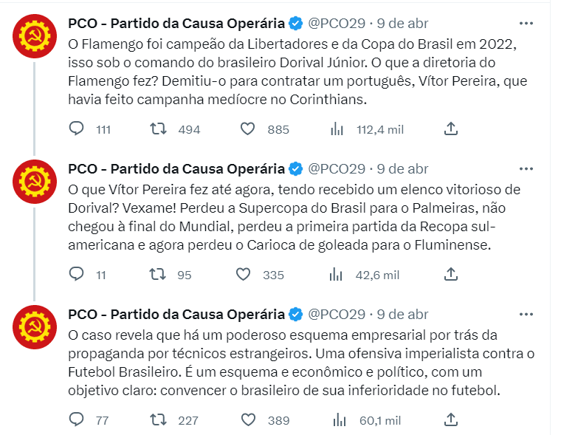This screenshot has width=561, height=435.
Task: Open more options menu on second tweet
Action: point(526,168)
